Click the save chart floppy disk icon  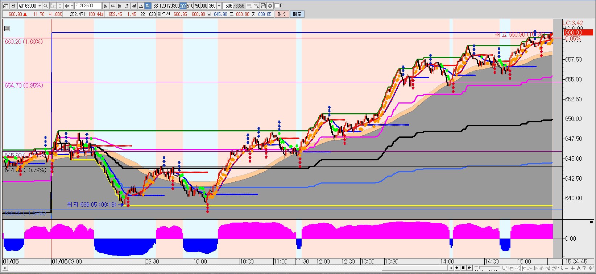(263, 6)
